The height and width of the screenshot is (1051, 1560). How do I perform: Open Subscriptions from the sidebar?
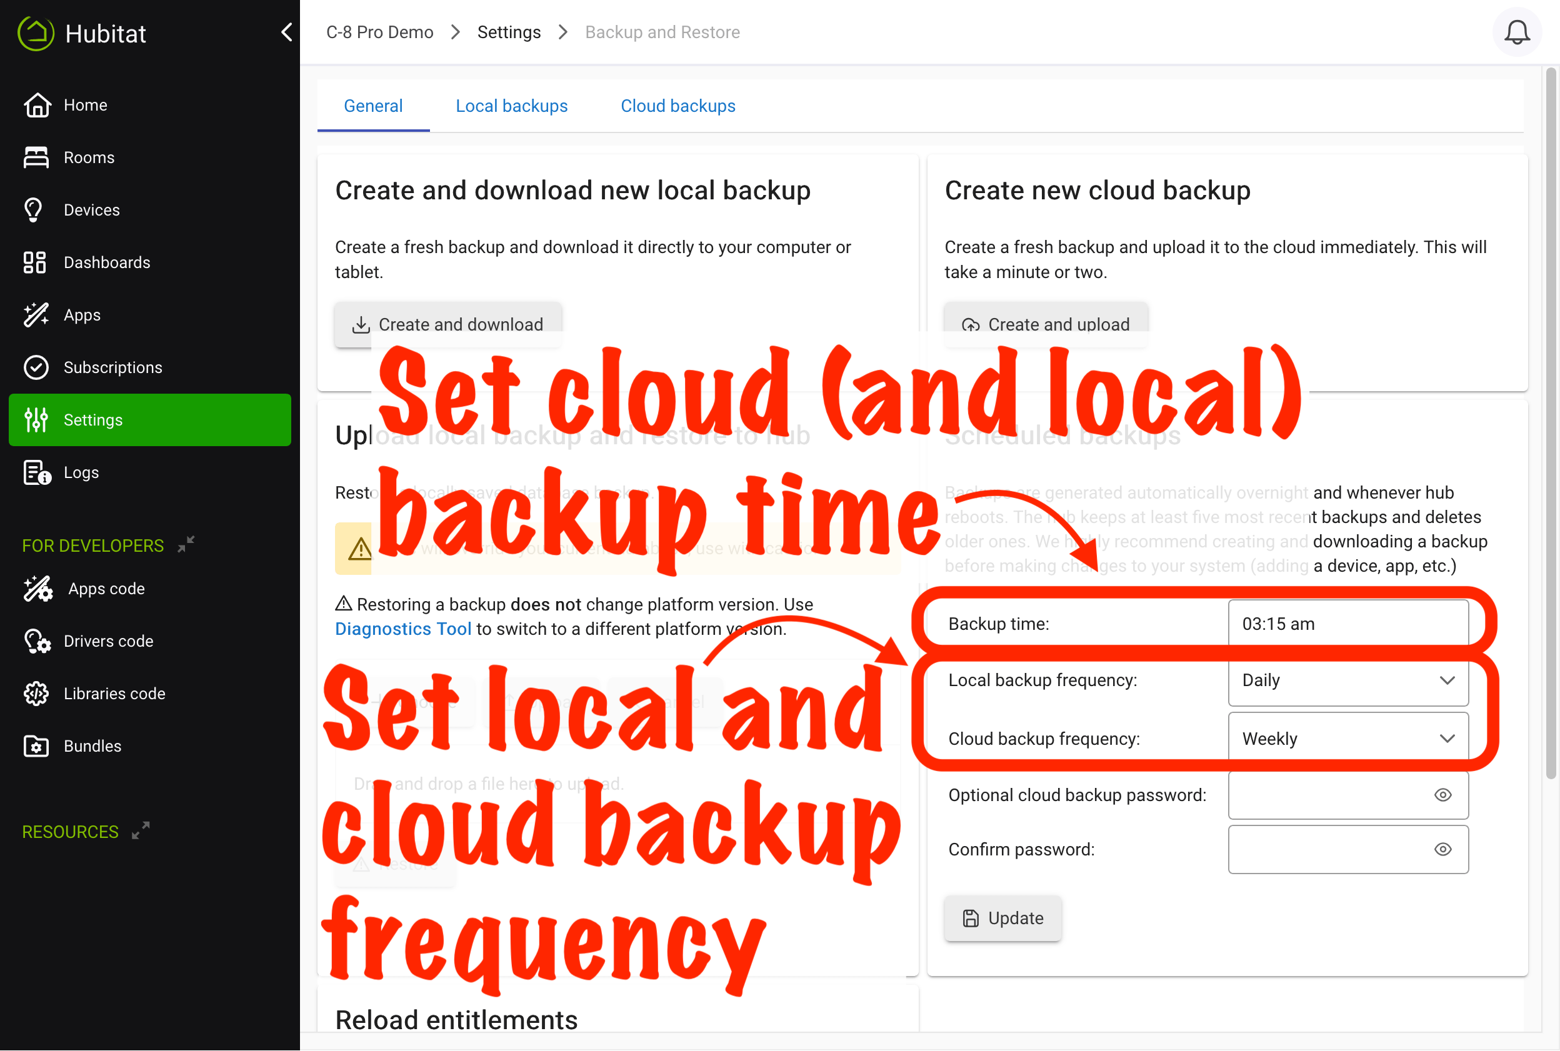[149, 367]
